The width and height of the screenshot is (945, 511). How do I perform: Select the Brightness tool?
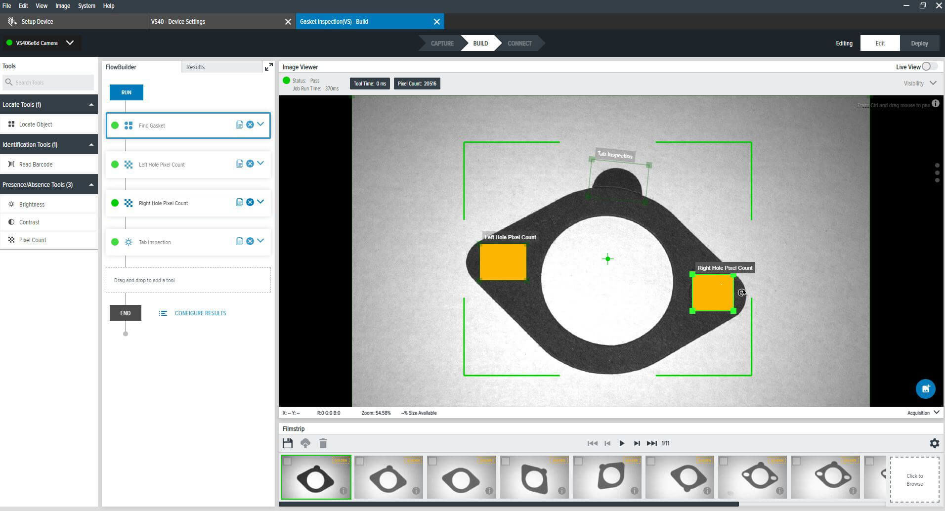click(31, 204)
